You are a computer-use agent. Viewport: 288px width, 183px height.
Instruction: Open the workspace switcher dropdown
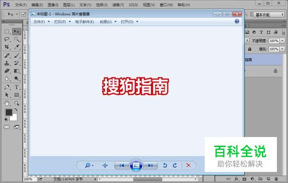tap(269, 15)
